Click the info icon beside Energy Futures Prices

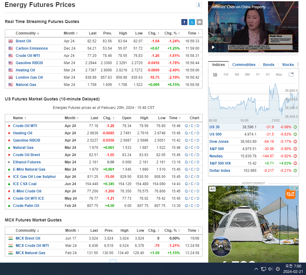199,5
